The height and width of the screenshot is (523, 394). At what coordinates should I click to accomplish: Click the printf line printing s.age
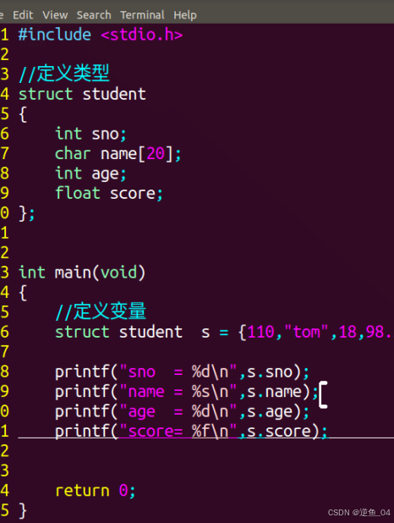pos(182,411)
